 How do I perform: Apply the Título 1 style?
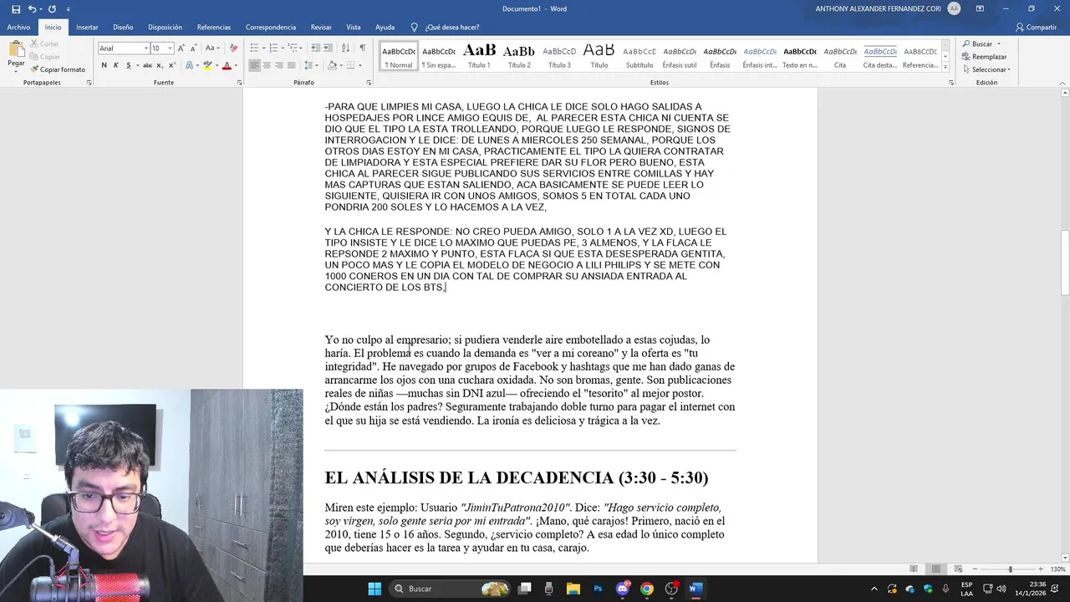pos(479,55)
